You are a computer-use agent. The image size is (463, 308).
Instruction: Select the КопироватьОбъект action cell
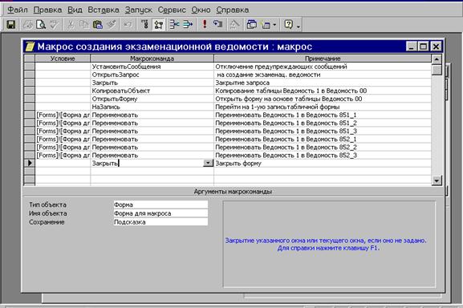pyautogui.click(x=152, y=91)
